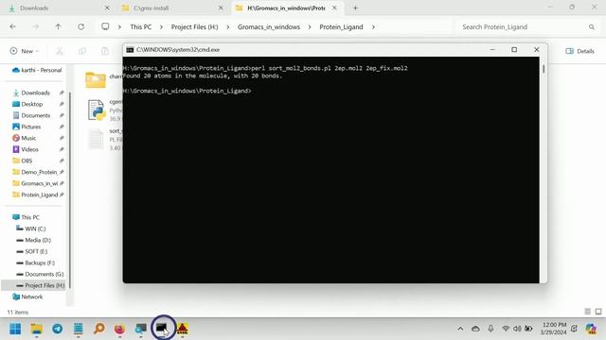The image size is (606, 340).
Task: Open Telegram from the taskbar
Action: click(58, 329)
